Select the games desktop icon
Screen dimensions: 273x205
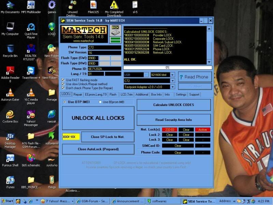coord(52,7)
